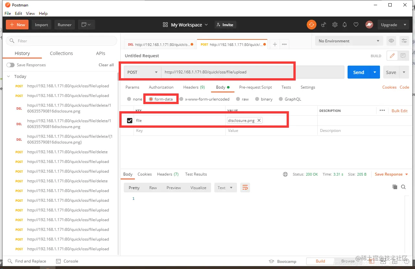The height and width of the screenshot is (269, 415).
Task: Open Find and Replace in status bar
Action: (27, 261)
